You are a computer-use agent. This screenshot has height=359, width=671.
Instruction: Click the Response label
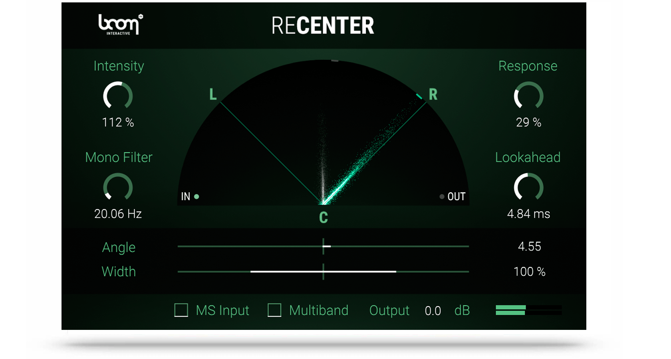pos(528,66)
